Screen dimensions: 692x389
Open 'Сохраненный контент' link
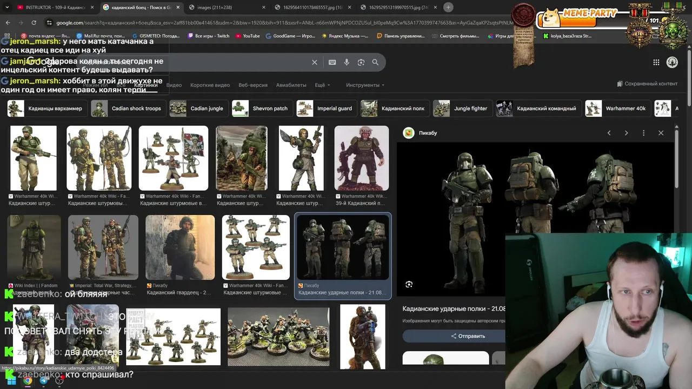(647, 84)
